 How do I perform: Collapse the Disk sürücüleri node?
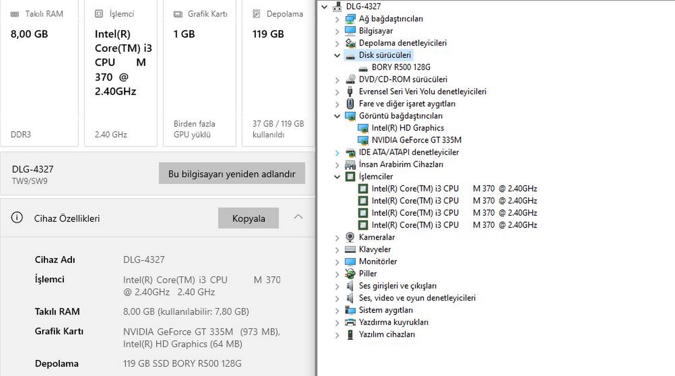337,55
